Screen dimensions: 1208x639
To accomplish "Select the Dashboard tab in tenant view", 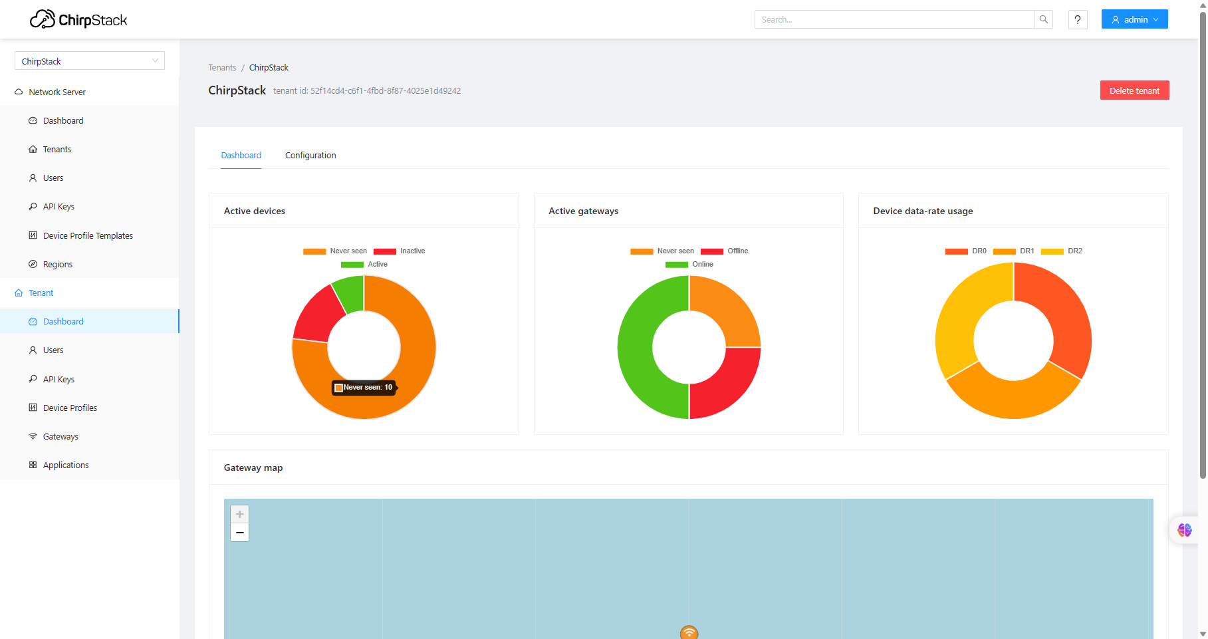I will (241, 156).
